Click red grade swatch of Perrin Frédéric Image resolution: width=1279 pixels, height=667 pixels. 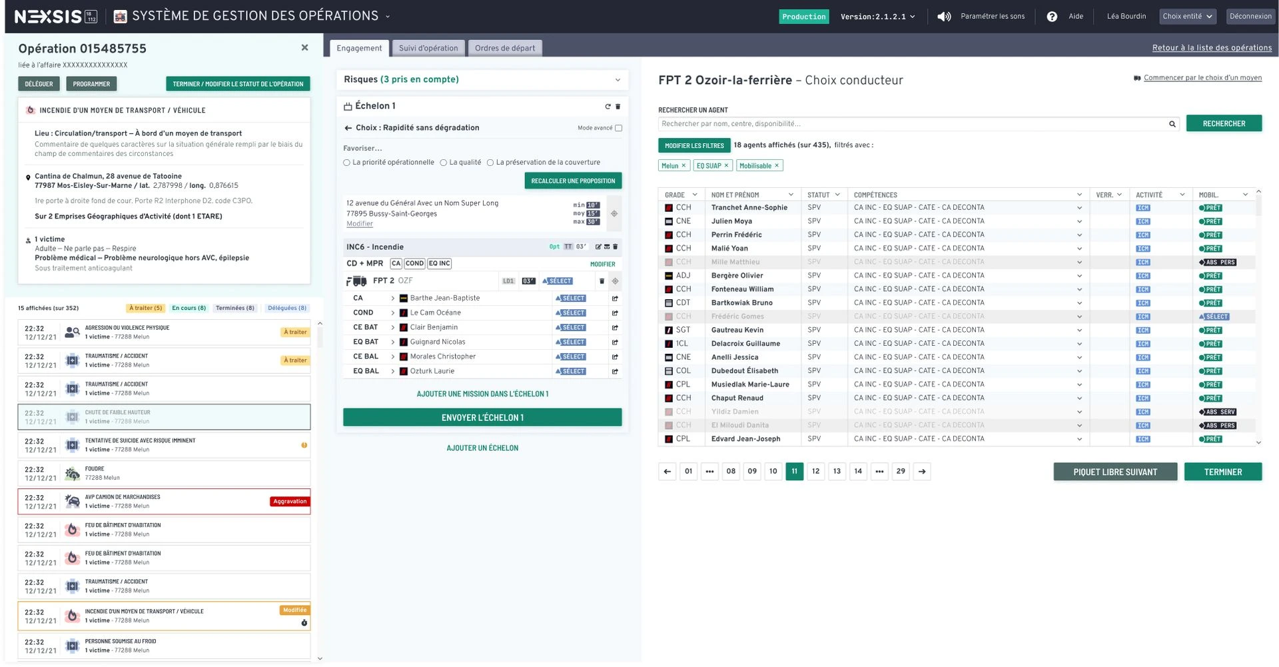click(x=669, y=235)
